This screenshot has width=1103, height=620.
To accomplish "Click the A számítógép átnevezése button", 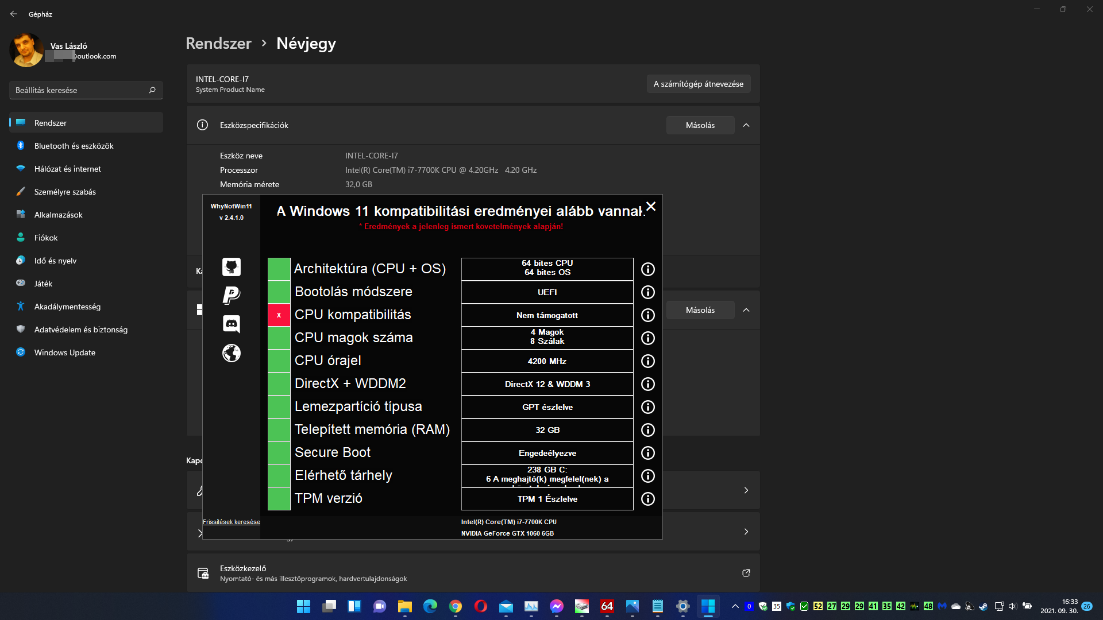I will point(699,84).
